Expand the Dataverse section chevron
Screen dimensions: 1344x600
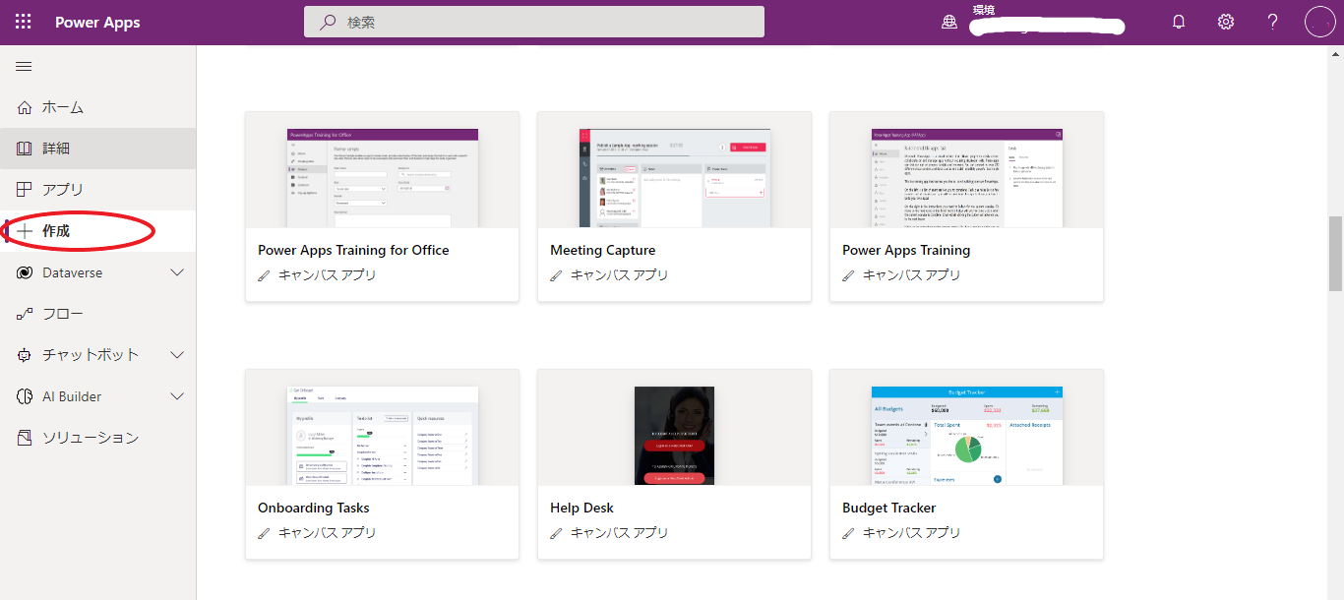[x=177, y=272]
